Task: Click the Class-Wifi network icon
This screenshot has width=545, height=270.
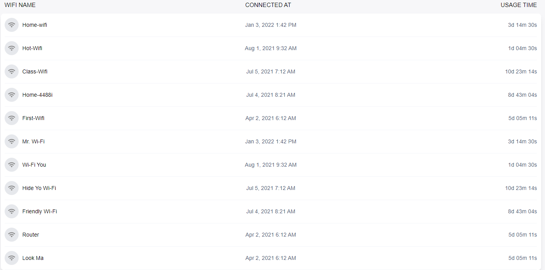Action: 12,71
